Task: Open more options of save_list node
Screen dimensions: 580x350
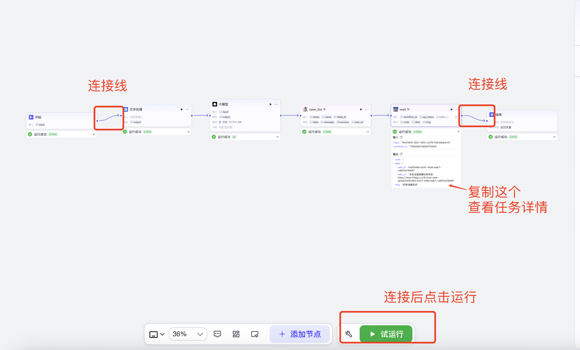Action: pyautogui.click(x=366, y=109)
